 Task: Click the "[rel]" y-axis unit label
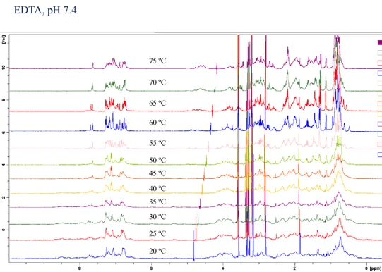point(4,39)
